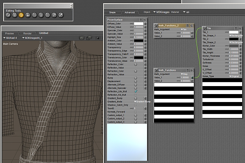The image size is (245, 163).
Task: Select the highlighted Translate/Pull tool
Action: (21, 15)
